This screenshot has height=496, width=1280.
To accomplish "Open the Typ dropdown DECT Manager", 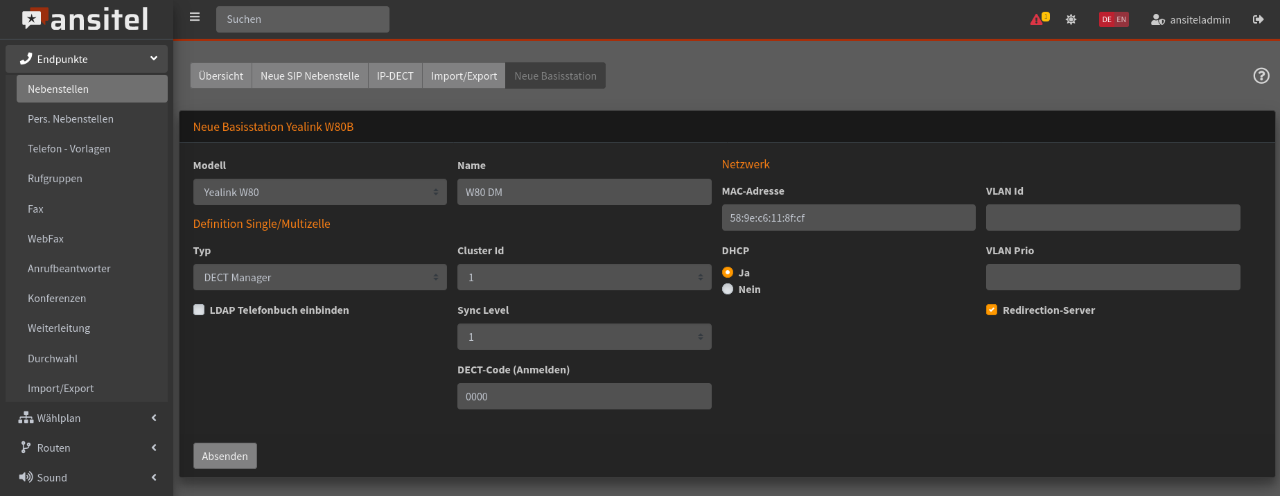I will [x=319, y=278].
